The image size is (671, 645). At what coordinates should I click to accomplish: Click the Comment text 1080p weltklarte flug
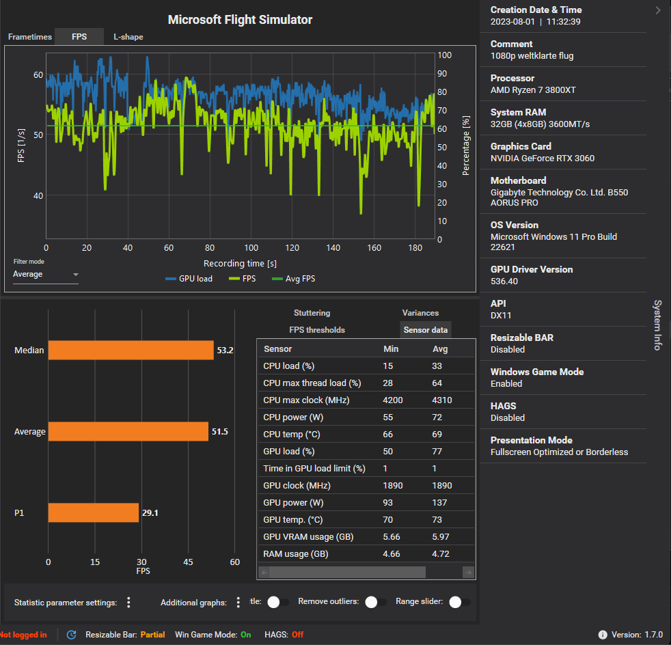(532, 56)
